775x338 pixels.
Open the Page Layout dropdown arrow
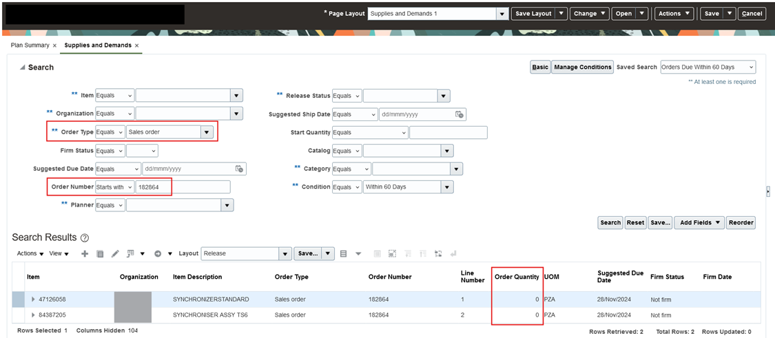pyautogui.click(x=503, y=14)
